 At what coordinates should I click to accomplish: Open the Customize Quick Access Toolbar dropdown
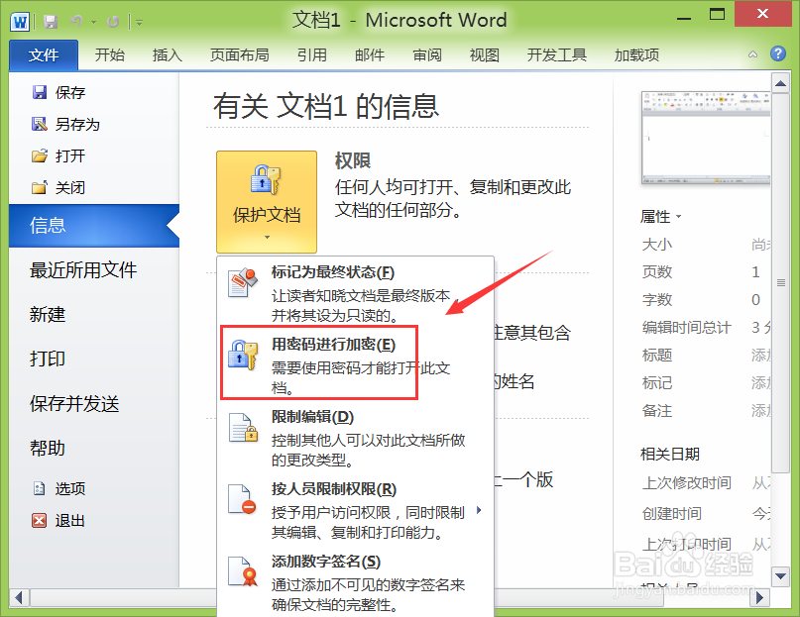pyautogui.click(x=139, y=22)
